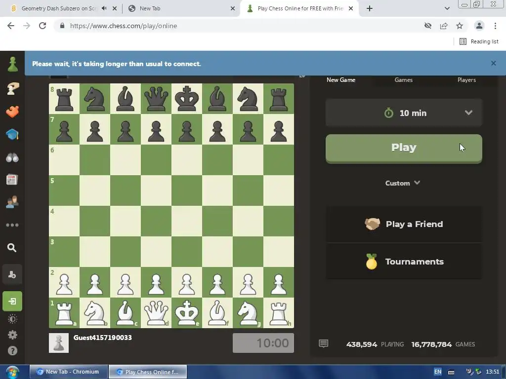The height and width of the screenshot is (379, 506).
Task: Mute the Geometry Dash tab audio icon
Action: 104,8
